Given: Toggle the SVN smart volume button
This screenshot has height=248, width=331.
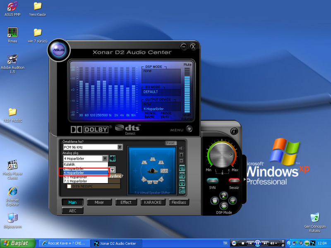Looking at the screenshot, I should 213,181.
